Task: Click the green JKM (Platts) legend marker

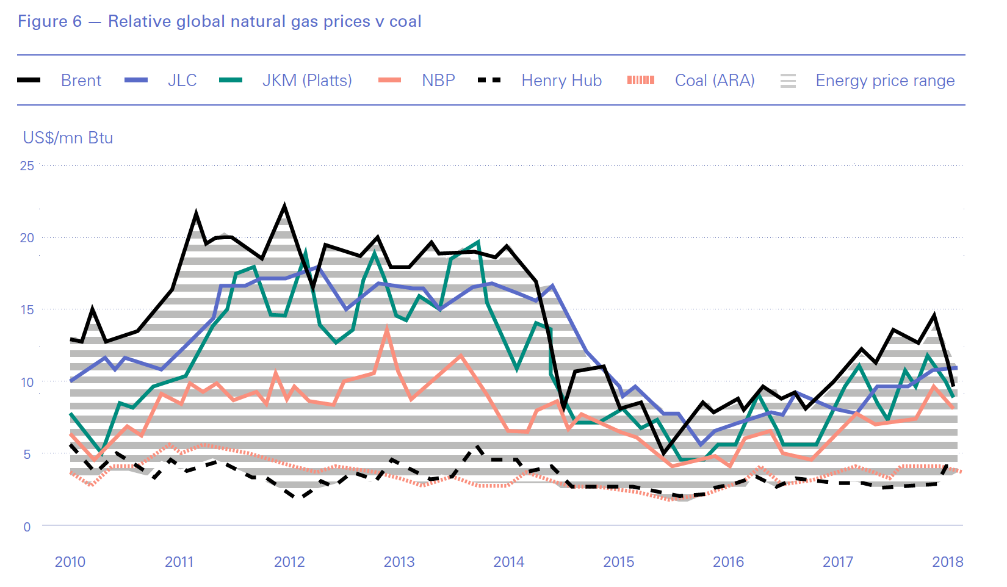Action: point(231,81)
